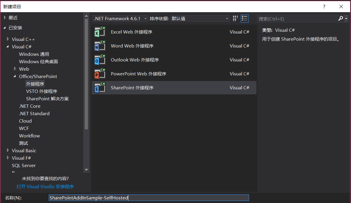Select the Word Web 外接程序 template icon
Image resolution: width=351 pixels, height=203 pixels.
(99, 46)
